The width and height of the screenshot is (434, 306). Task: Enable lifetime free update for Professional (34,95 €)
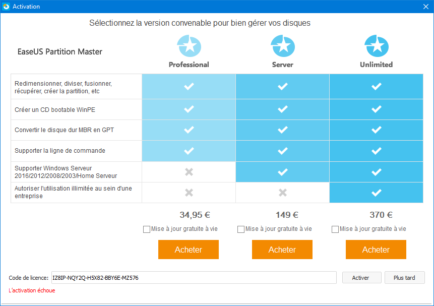147,229
